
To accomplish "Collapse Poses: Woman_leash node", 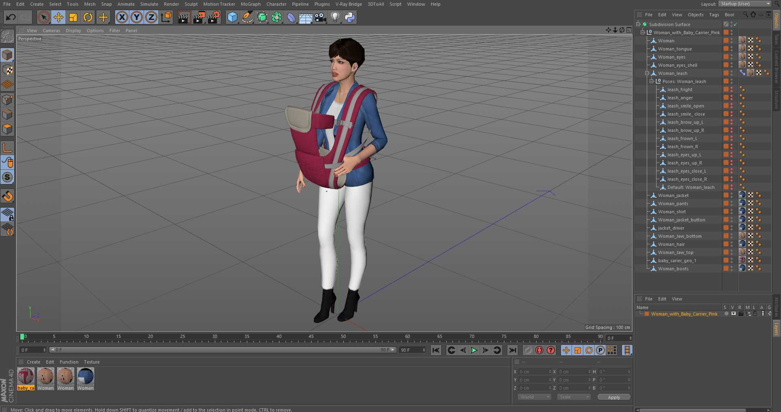I will coord(652,81).
